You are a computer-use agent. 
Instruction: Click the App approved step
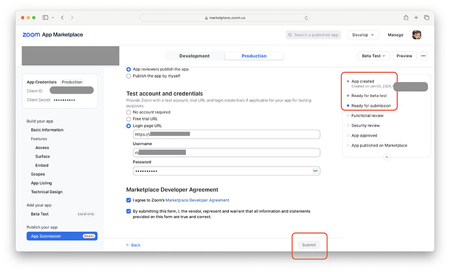point(364,136)
